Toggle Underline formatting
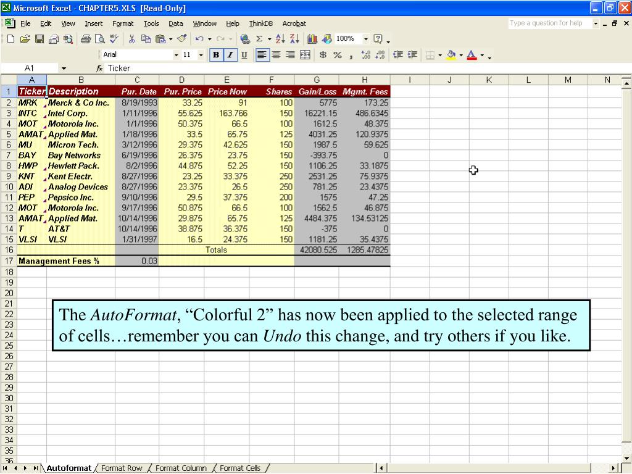Screen dimensions: 632x474 coord(244,55)
